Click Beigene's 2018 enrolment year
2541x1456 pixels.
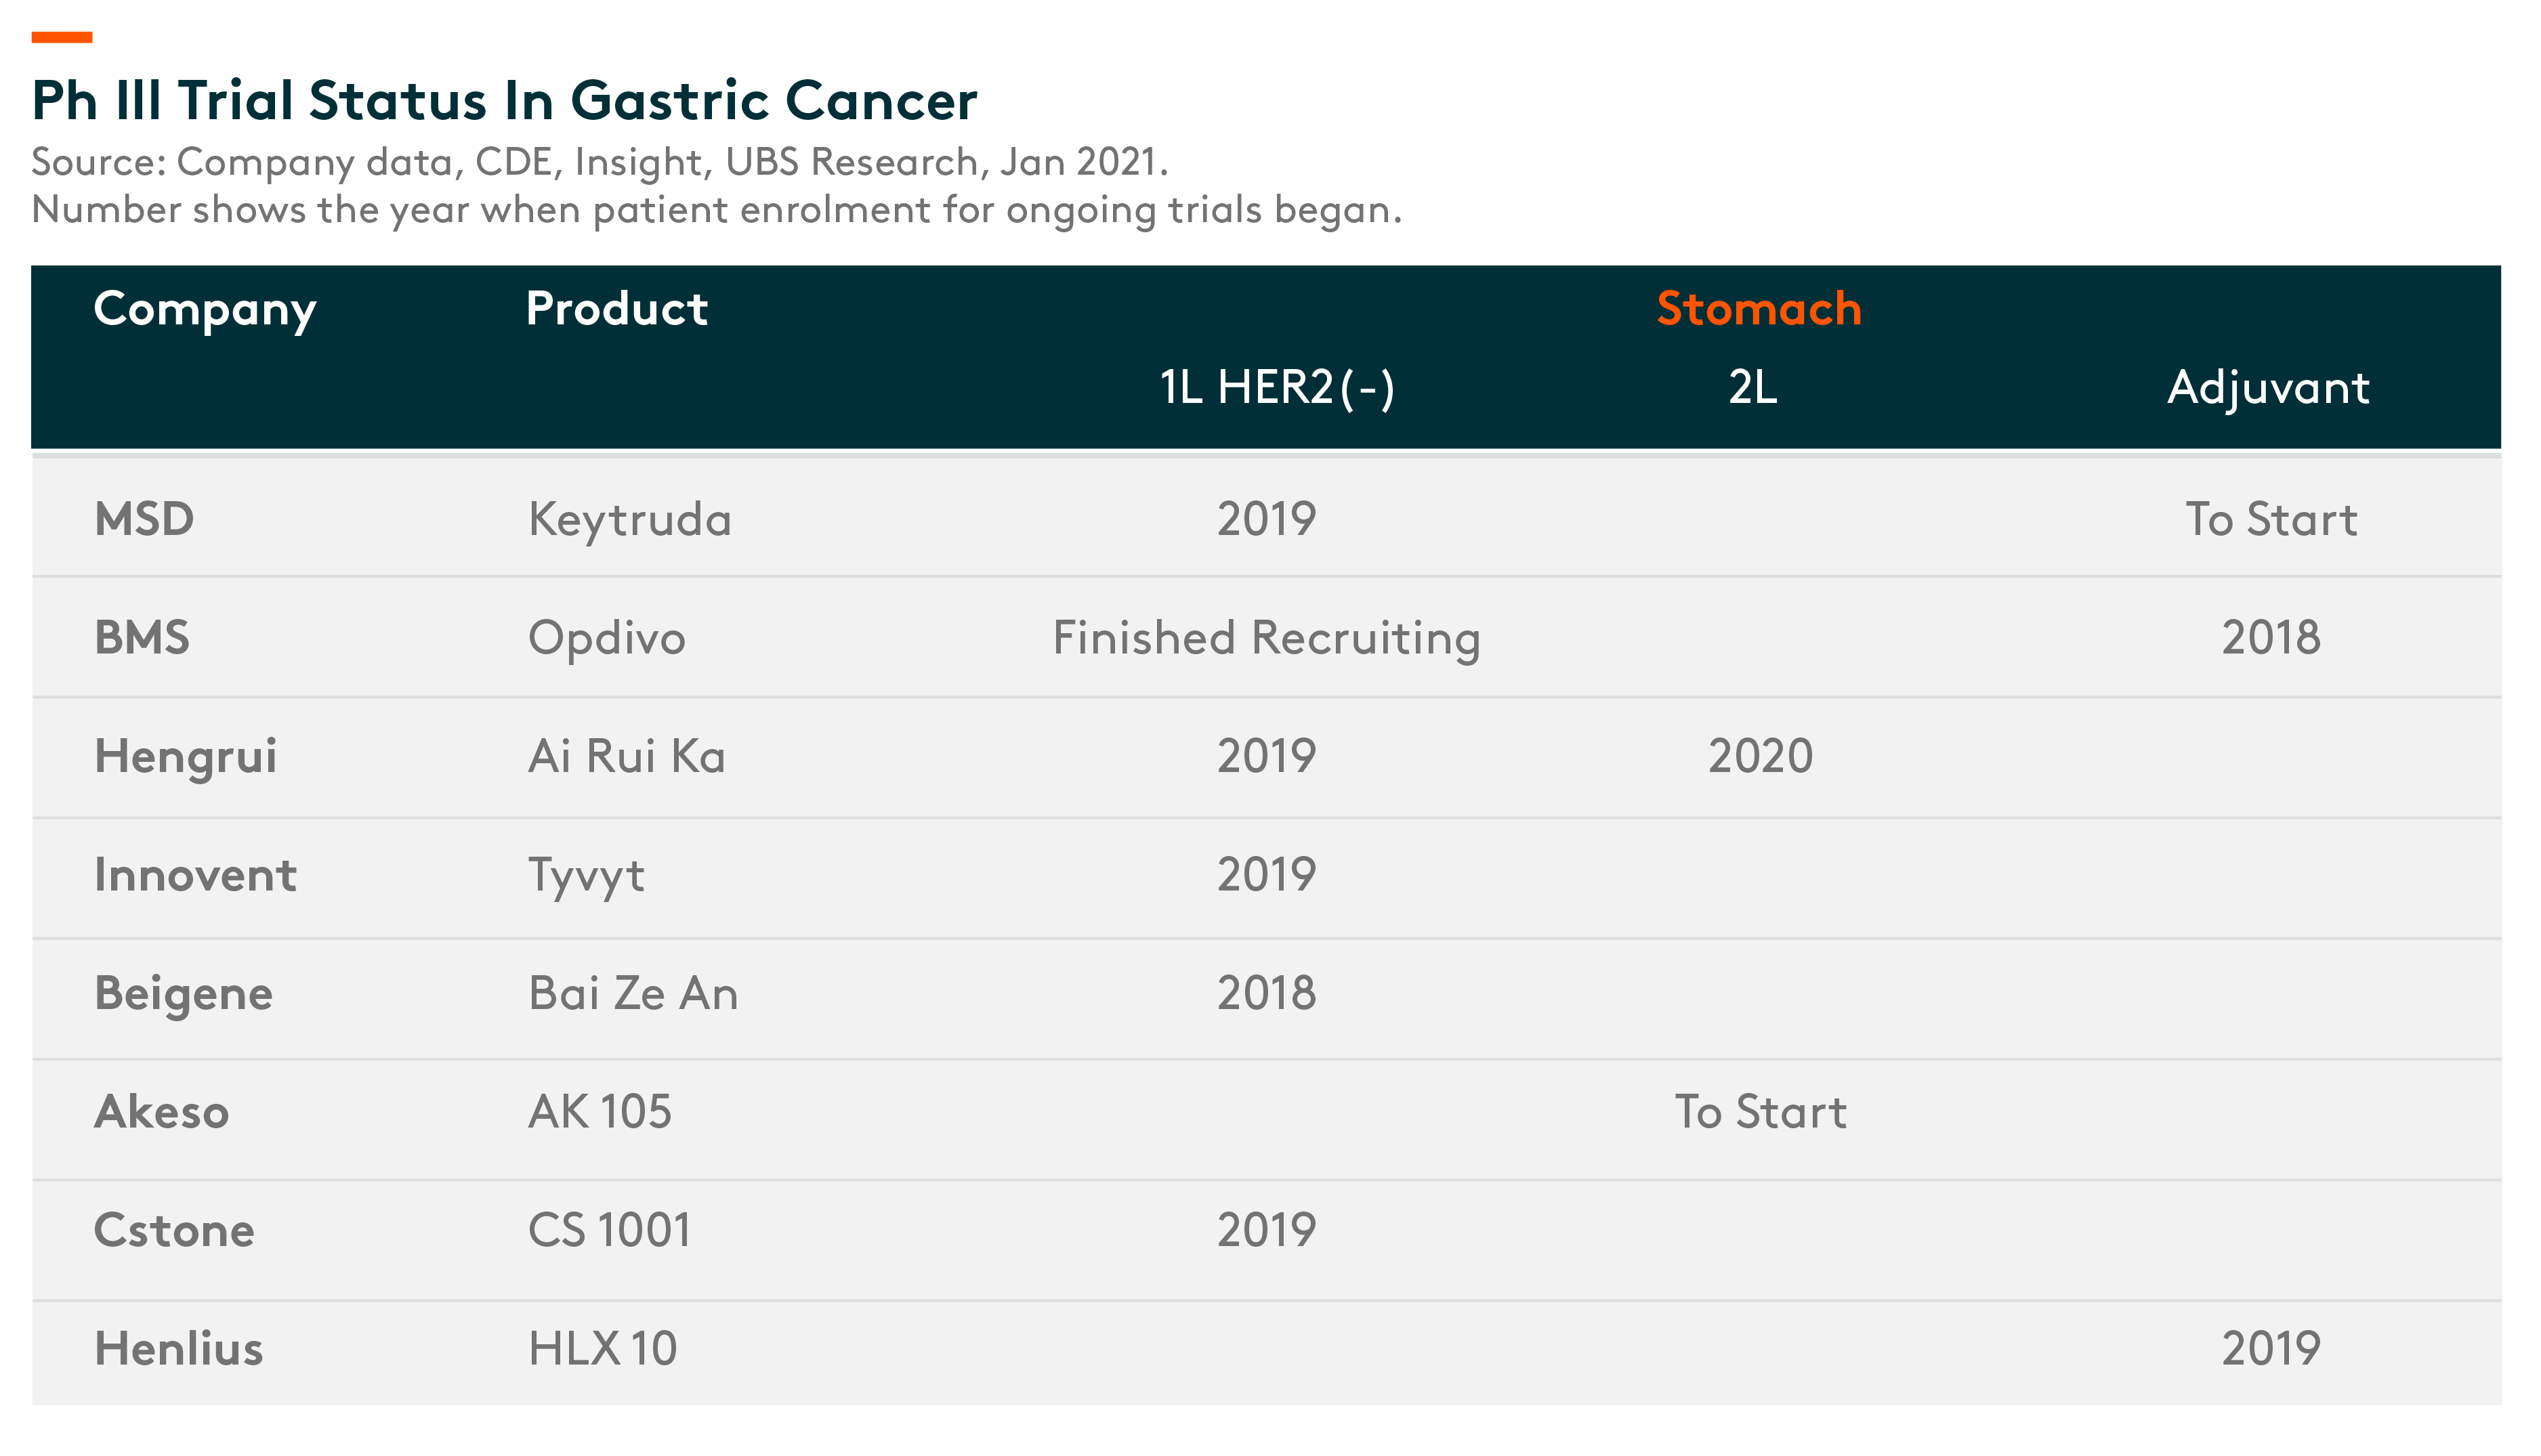pos(1266,993)
